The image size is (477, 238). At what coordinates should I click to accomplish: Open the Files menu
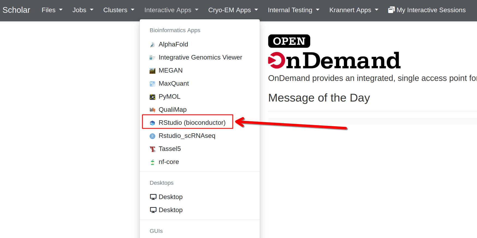point(52,10)
